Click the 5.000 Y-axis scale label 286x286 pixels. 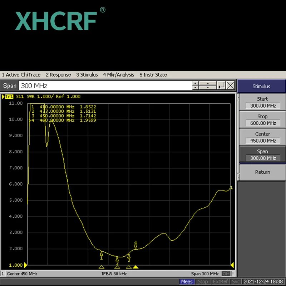(x=16, y=200)
